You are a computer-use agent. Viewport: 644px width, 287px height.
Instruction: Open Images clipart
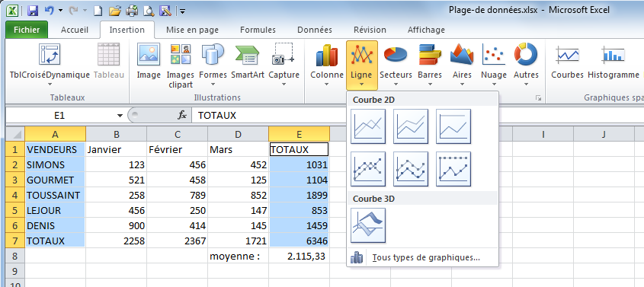(x=181, y=65)
